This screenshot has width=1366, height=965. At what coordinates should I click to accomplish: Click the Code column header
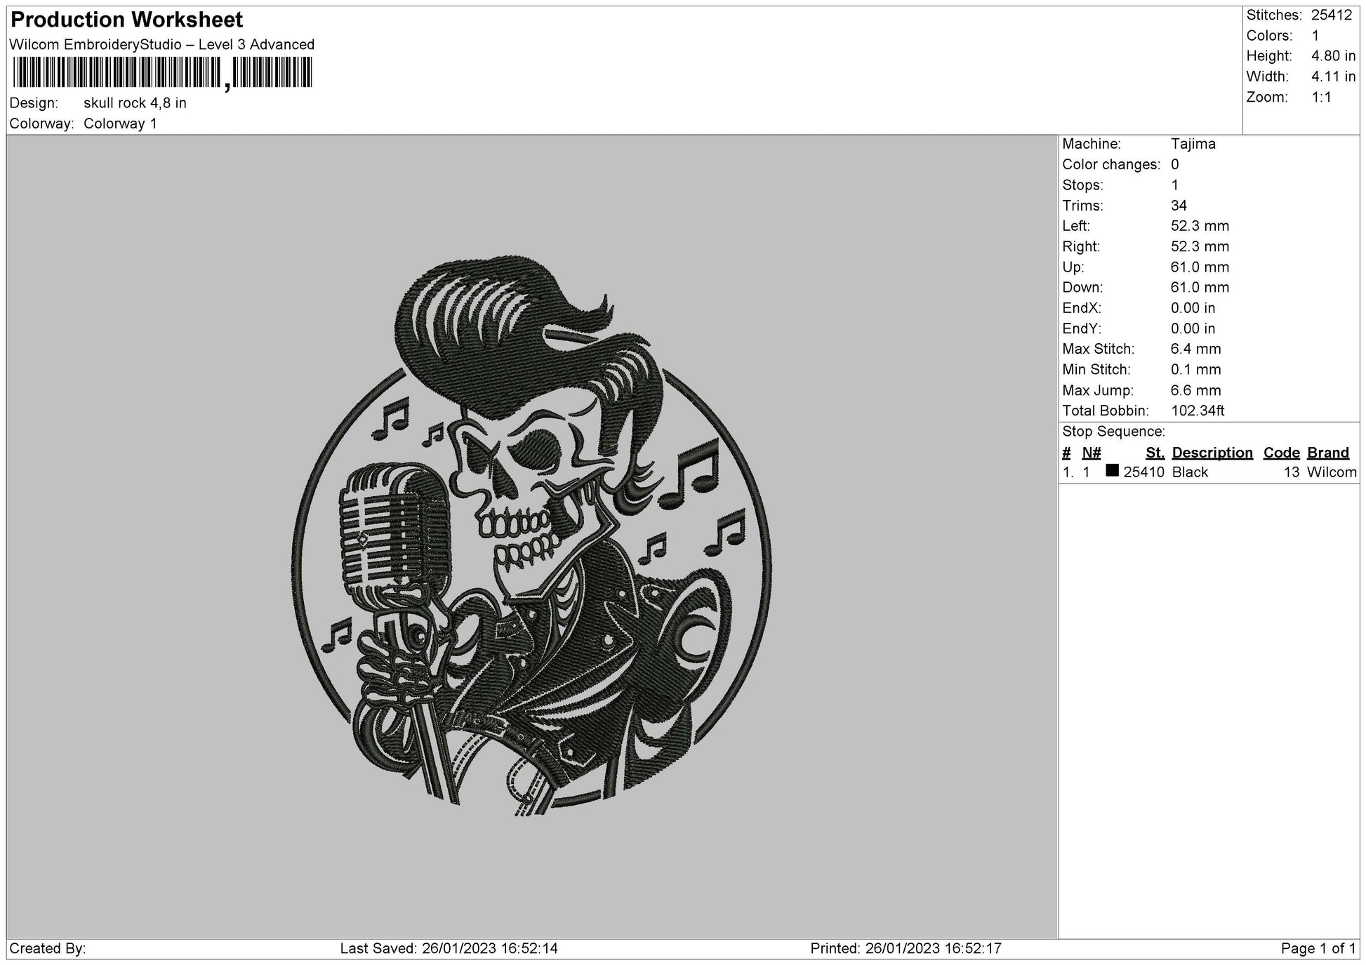1281,453
